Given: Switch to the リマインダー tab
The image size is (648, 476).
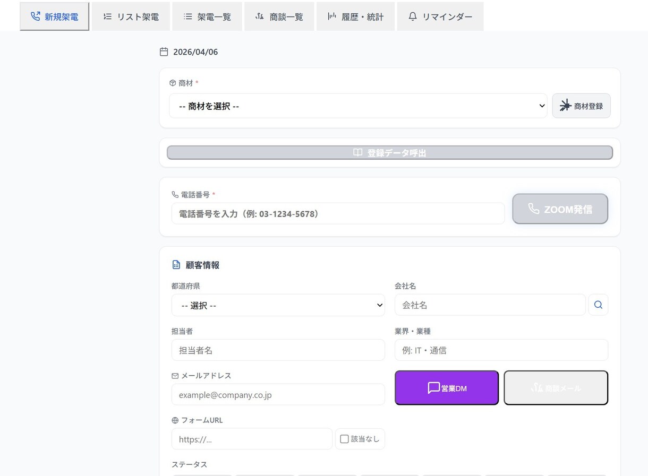Looking at the screenshot, I should click(x=440, y=16).
